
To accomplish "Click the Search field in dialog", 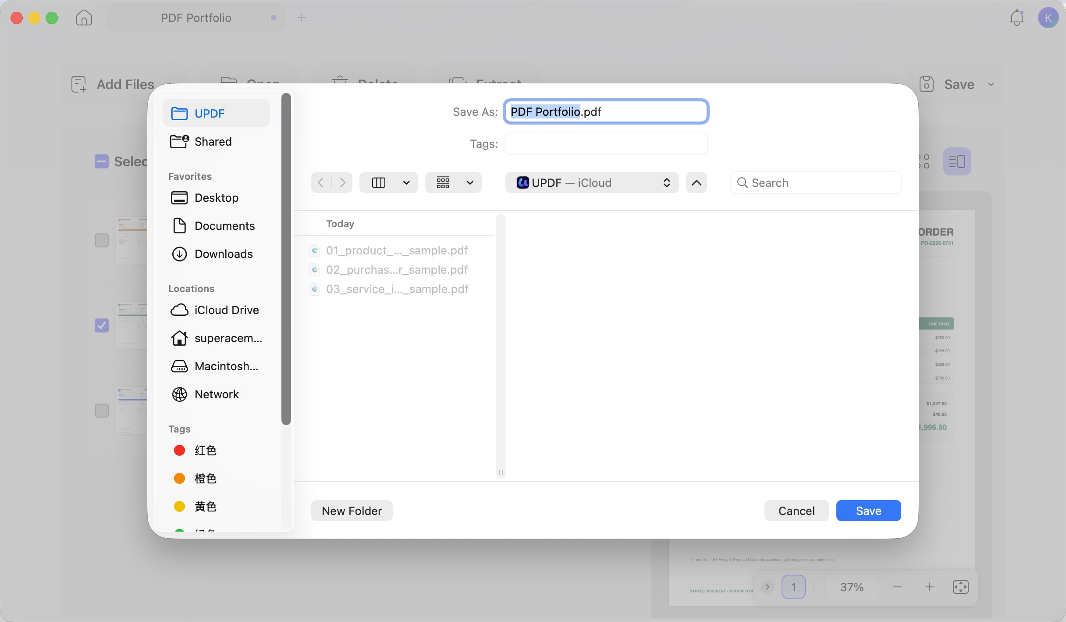I will click(816, 182).
